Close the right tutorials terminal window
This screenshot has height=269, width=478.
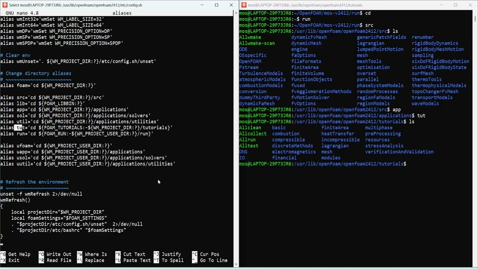(470, 5)
